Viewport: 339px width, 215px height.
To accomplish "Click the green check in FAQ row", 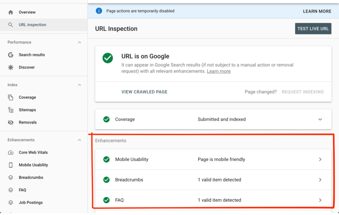I will [x=106, y=200].
